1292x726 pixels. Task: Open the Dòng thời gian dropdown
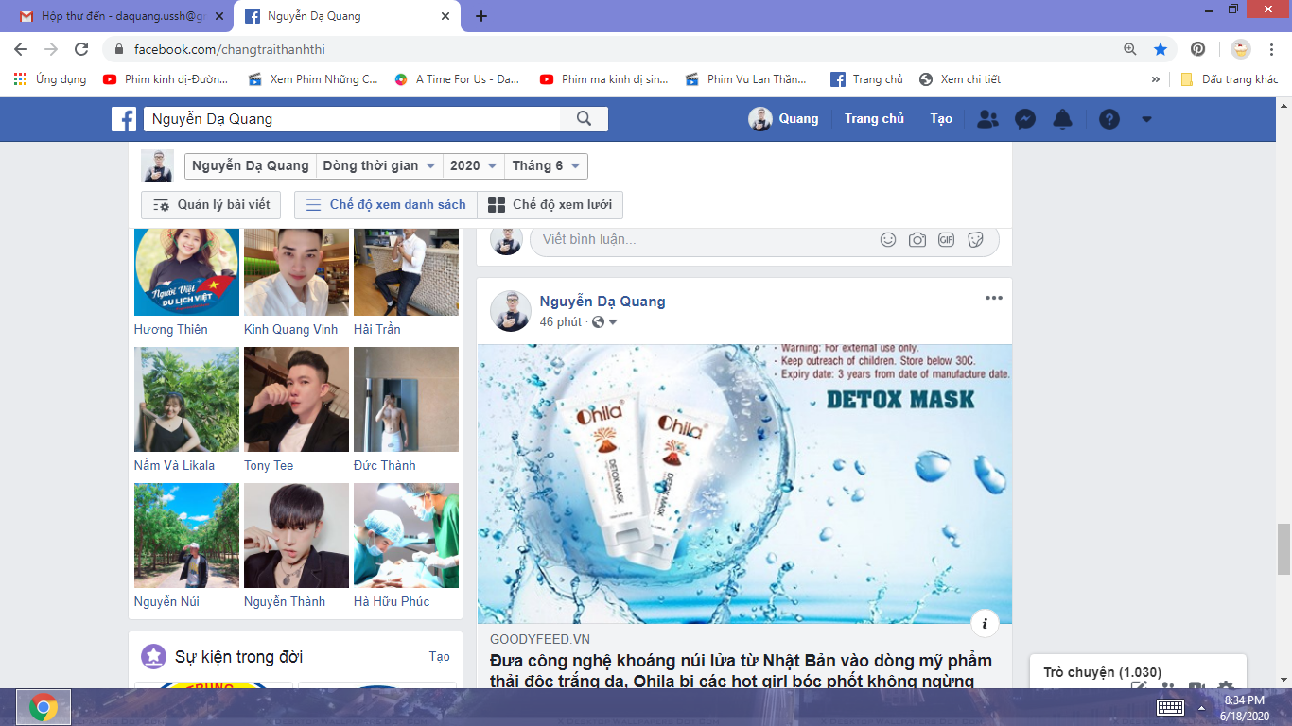click(379, 166)
